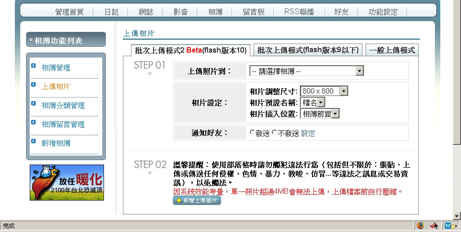Open 網誌 in top navigation

pyautogui.click(x=146, y=12)
